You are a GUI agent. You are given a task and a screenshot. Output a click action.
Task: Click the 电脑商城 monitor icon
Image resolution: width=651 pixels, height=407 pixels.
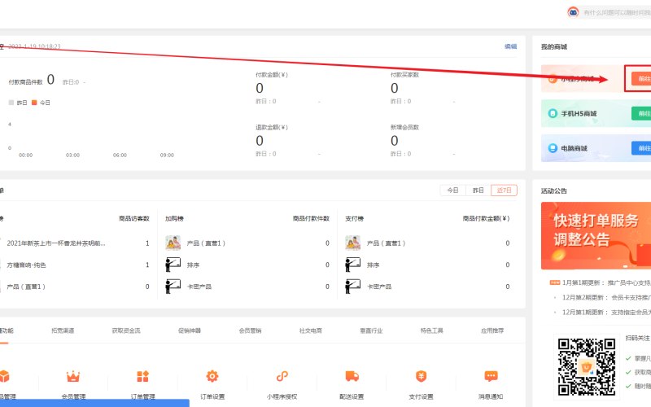pos(553,148)
